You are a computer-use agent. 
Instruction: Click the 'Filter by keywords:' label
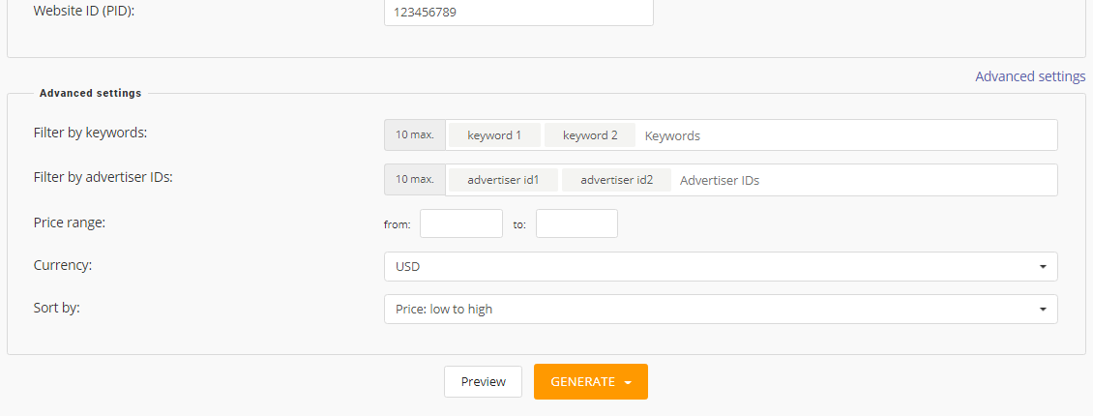90,133
